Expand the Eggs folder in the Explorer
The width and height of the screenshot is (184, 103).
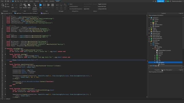pyautogui.click(x=151, y=23)
